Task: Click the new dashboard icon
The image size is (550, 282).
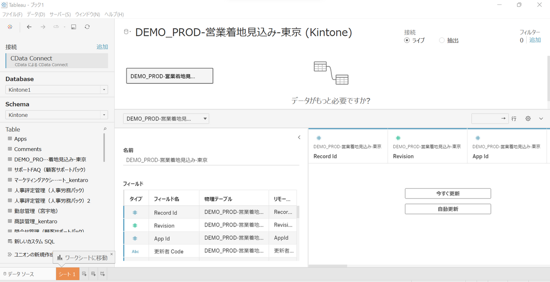Action: [93, 274]
